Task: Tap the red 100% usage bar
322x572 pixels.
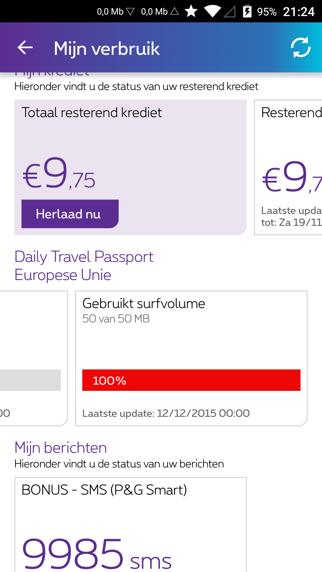Action: (x=191, y=380)
